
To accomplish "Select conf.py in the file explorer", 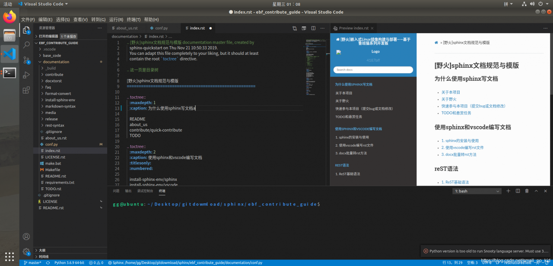I will tap(70, 144).
